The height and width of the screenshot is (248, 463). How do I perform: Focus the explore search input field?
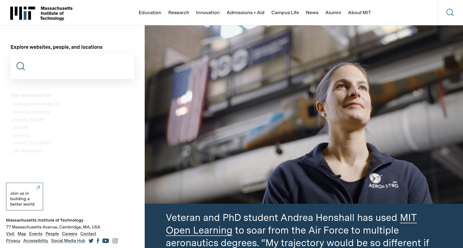(72, 67)
